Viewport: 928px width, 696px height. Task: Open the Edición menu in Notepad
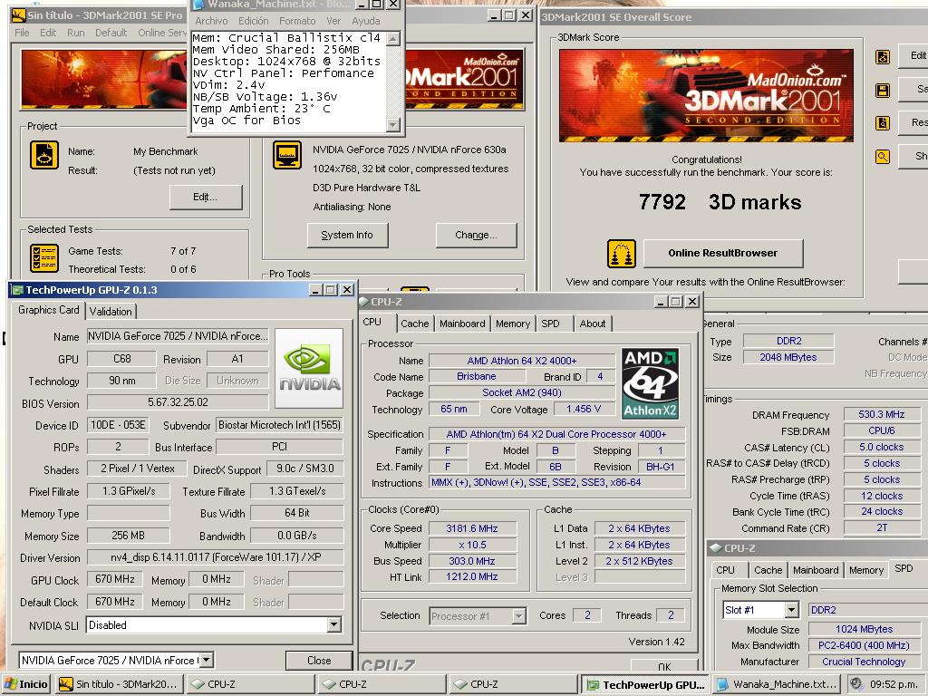coord(254,21)
